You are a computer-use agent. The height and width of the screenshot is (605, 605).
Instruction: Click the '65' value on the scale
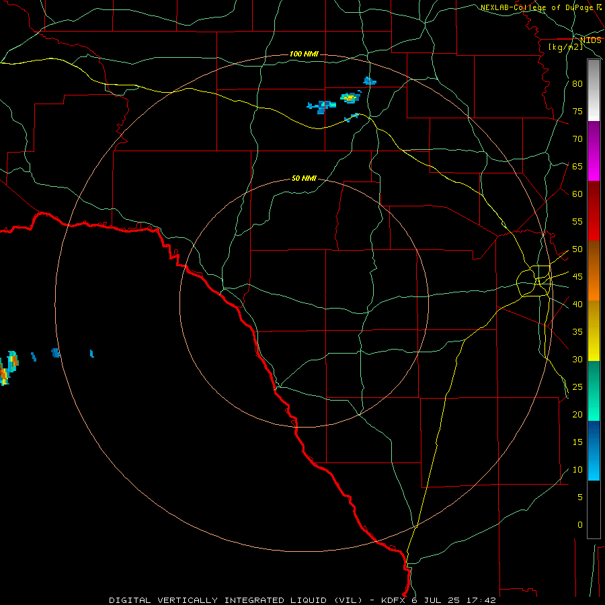577,166
